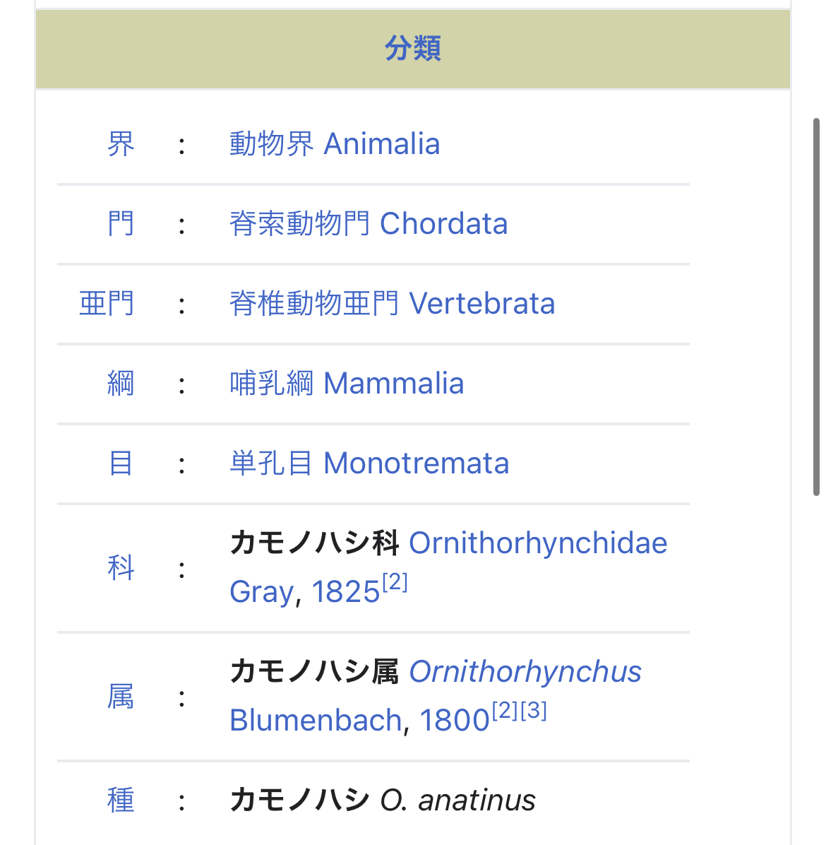This screenshot has height=845, width=826.
Task: Open the 分類 header link
Action: [413, 49]
